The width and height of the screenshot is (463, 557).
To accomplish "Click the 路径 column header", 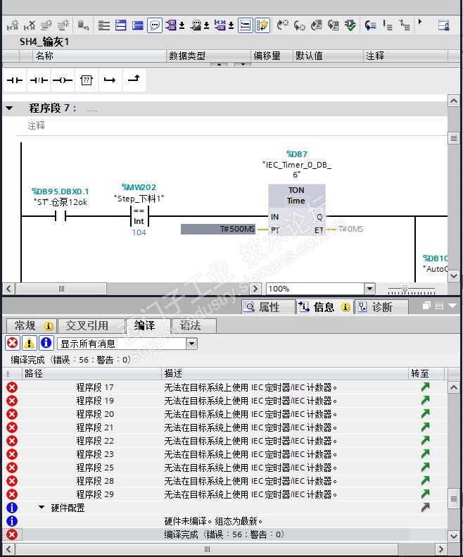I will (92, 373).
